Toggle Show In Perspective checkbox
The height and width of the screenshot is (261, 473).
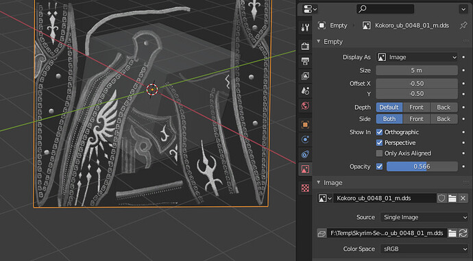coord(380,142)
